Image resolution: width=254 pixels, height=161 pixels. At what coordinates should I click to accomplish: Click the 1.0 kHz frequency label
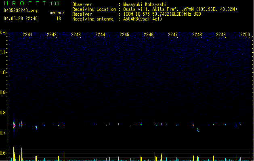tap(3, 72)
